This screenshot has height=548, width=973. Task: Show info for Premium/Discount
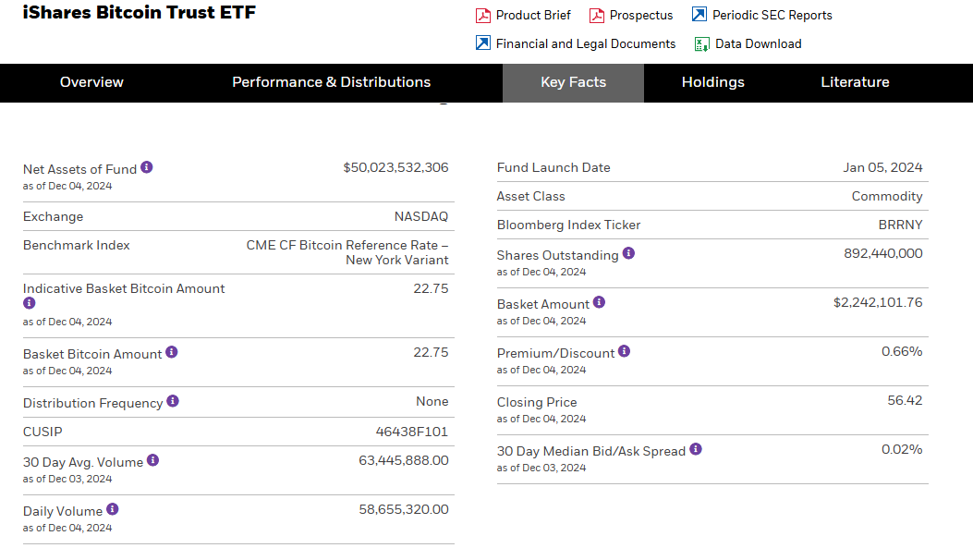click(x=625, y=350)
